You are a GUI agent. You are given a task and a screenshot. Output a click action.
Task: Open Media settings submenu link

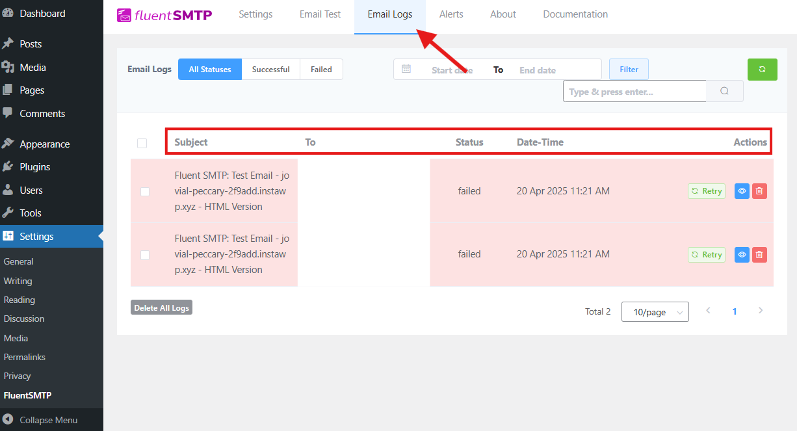click(x=16, y=338)
